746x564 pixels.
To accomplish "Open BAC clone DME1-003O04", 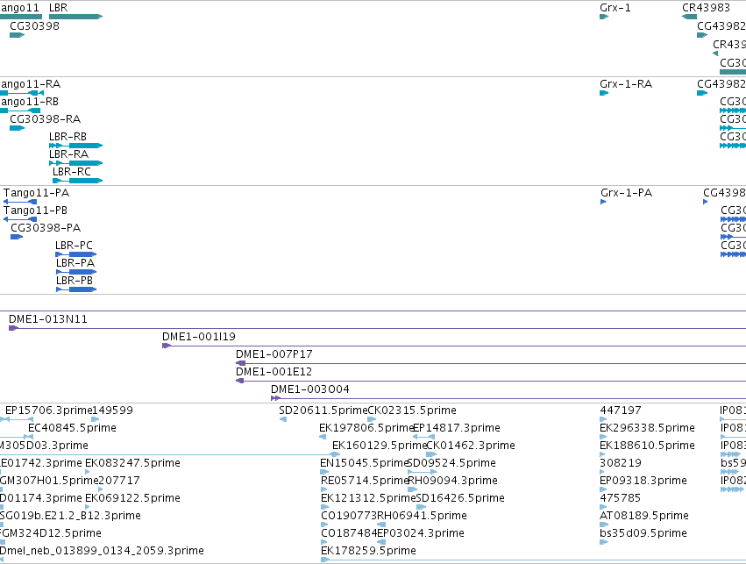I will tap(310, 389).
